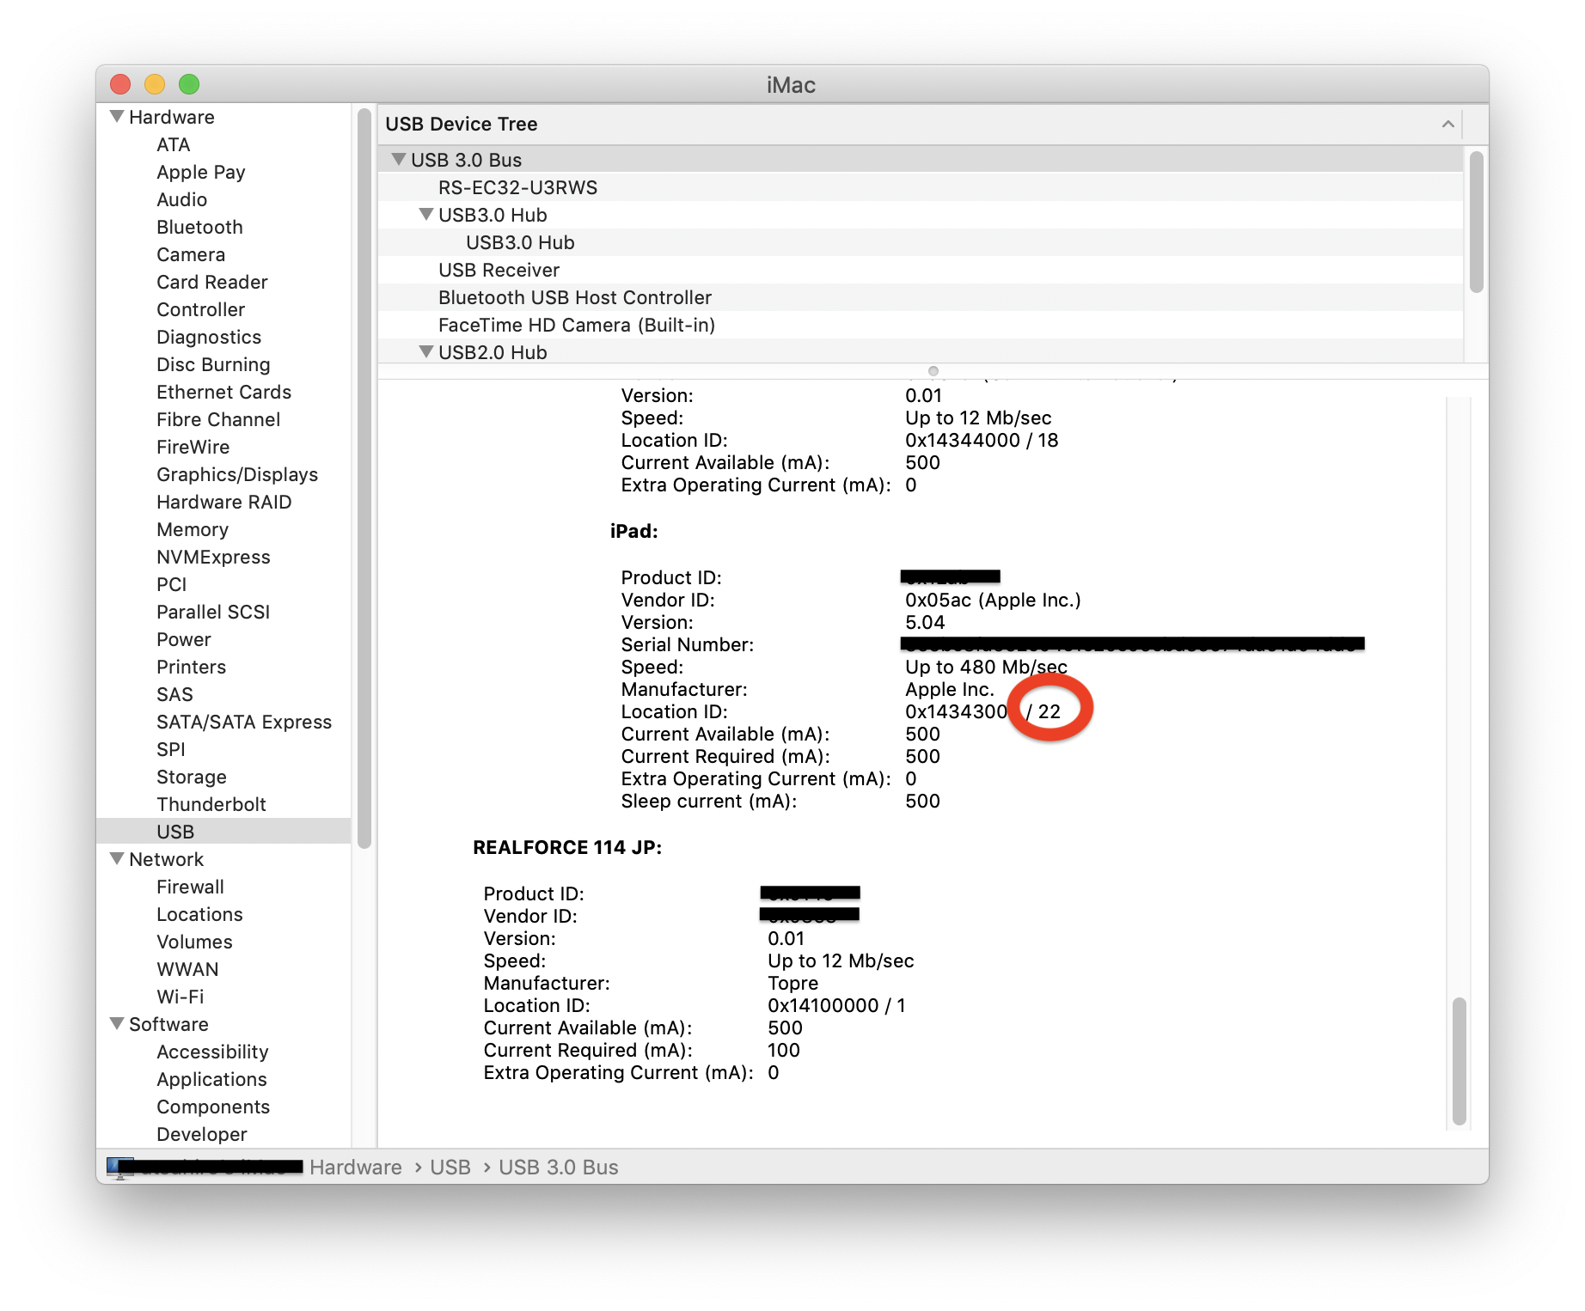
Task: Select Parallel SCSI in the sidebar
Action: point(213,612)
